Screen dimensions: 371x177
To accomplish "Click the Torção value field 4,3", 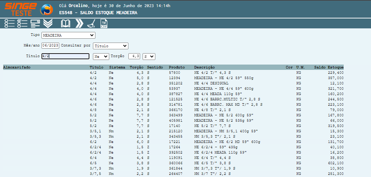I will pyautogui.click(x=134, y=56).
